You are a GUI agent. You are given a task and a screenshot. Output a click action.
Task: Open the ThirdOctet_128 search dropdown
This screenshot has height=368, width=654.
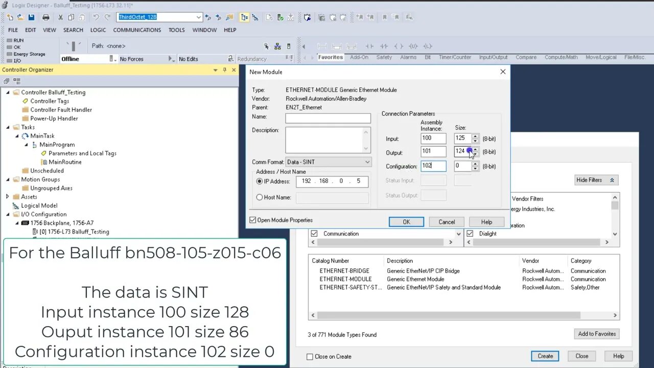tap(199, 17)
